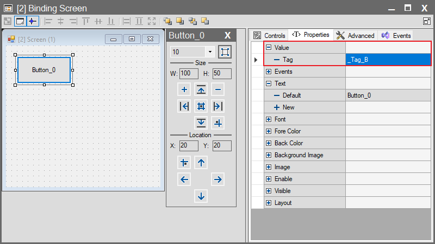The width and height of the screenshot is (435, 244).
Task: Expand the Font property group
Action: point(269,119)
